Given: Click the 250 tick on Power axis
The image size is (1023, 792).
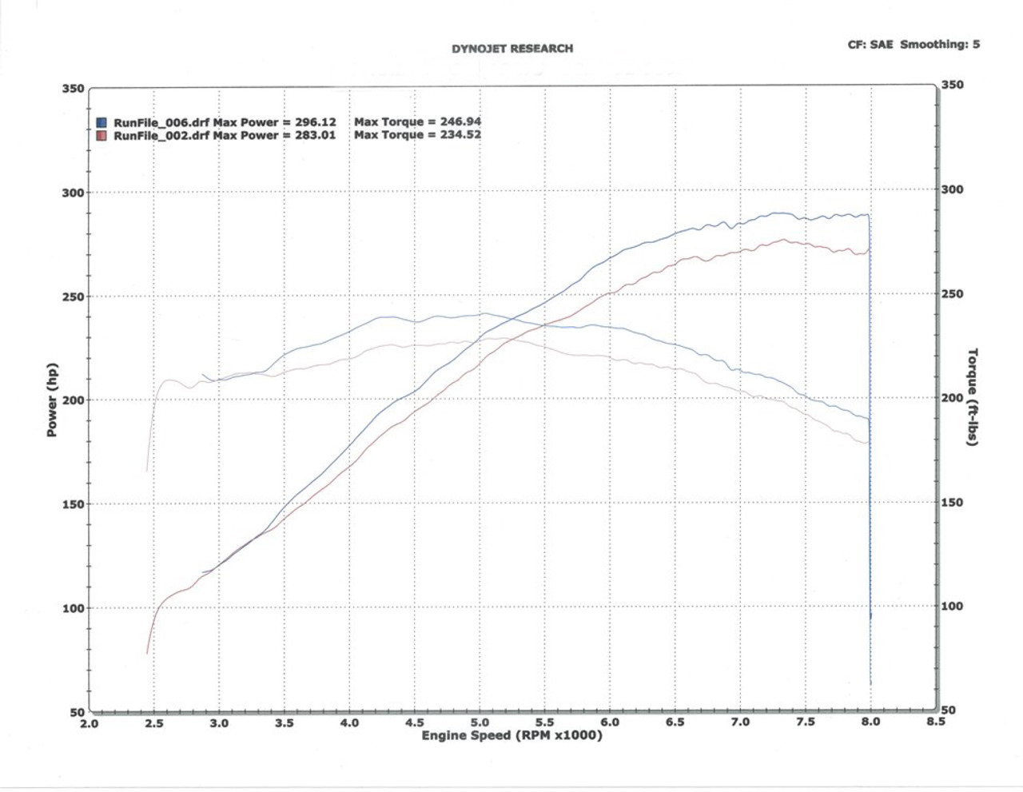Looking at the screenshot, I should click(73, 297).
